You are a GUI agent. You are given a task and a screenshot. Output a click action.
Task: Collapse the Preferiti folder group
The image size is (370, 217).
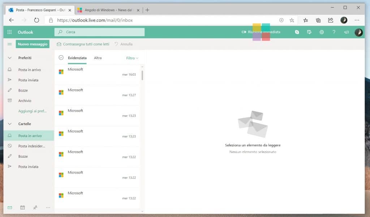(10, 58)
